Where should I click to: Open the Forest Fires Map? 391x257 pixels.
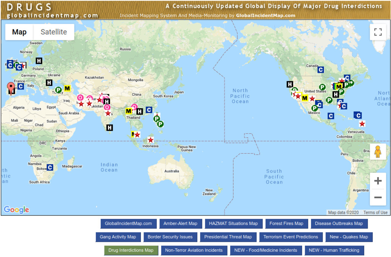(286, 223)
